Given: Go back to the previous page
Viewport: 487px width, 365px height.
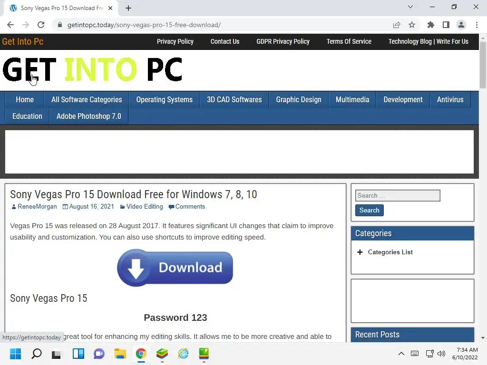Looking at the screenshot, I should pos(10,25).
